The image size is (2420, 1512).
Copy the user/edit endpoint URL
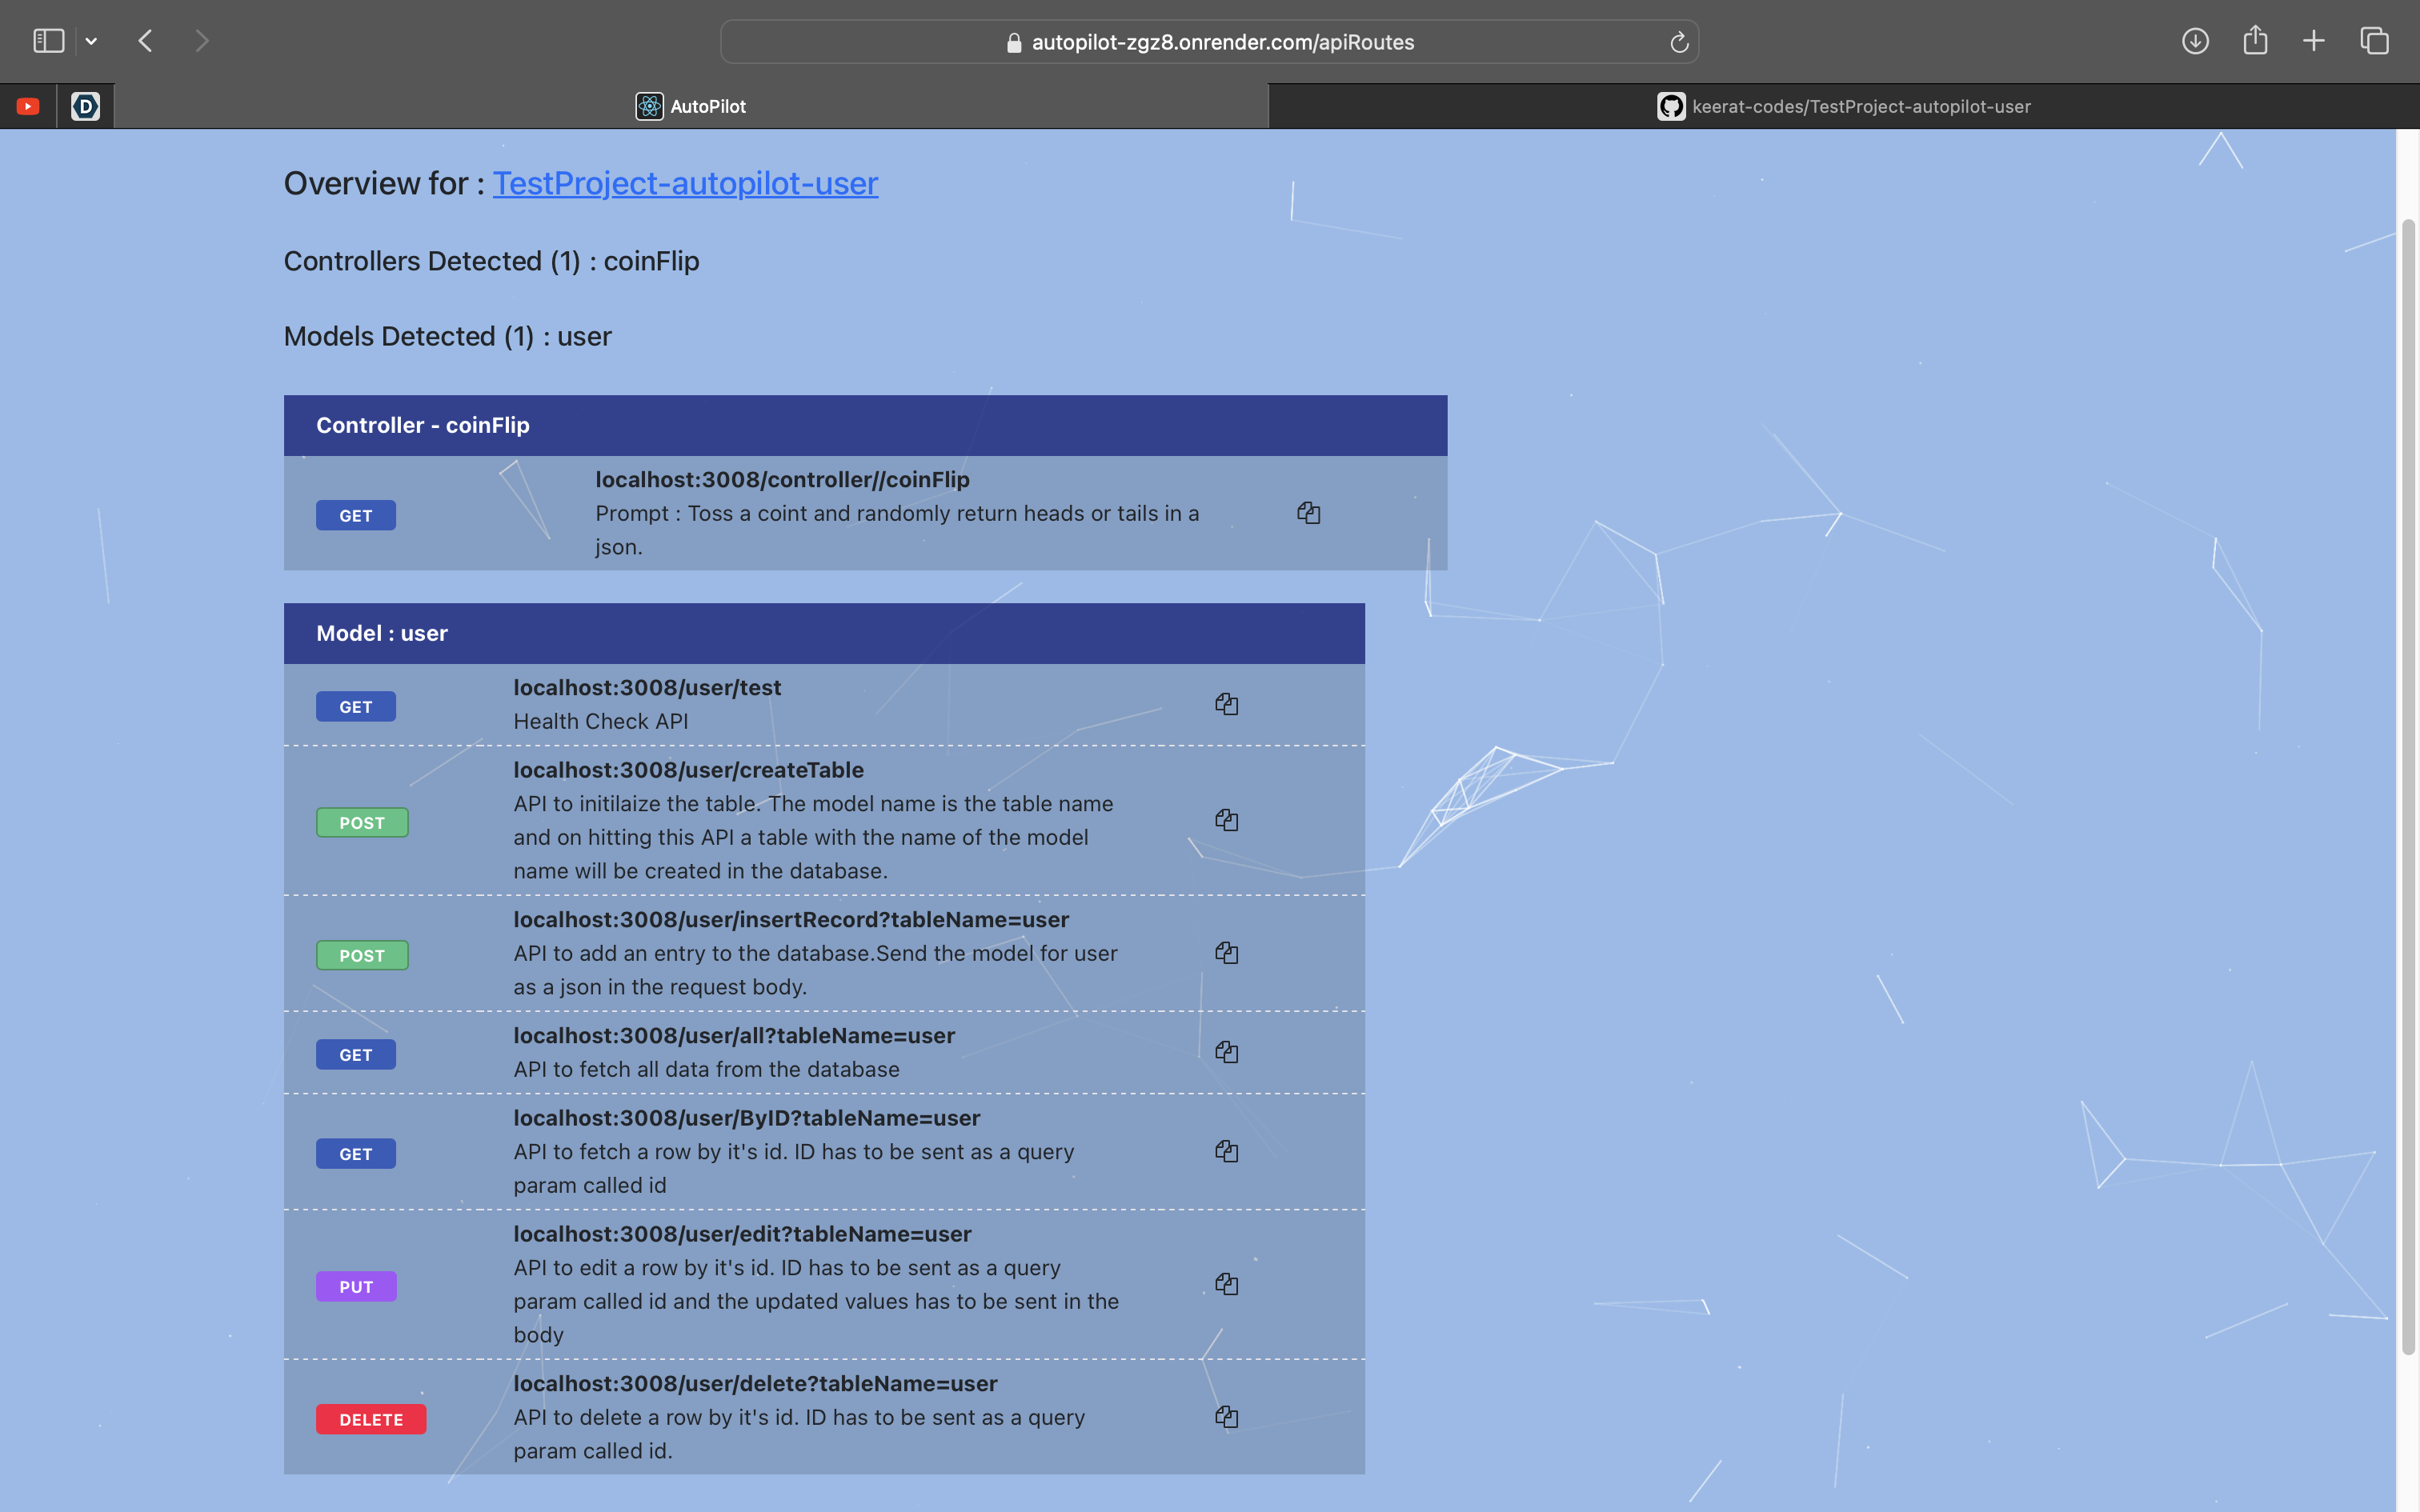click(1226, 1284)
